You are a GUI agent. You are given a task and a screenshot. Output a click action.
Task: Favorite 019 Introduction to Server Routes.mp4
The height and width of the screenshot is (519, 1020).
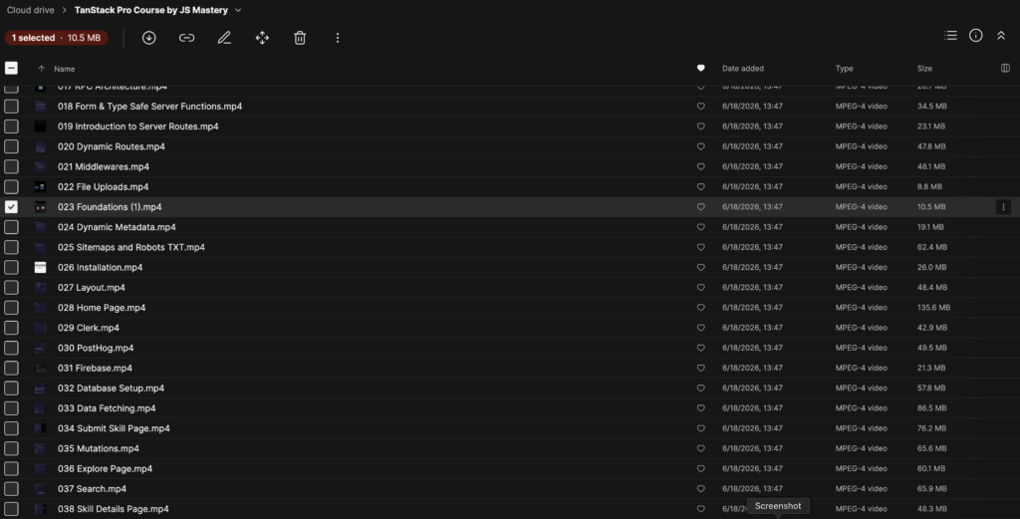click(x=700, y=127)
